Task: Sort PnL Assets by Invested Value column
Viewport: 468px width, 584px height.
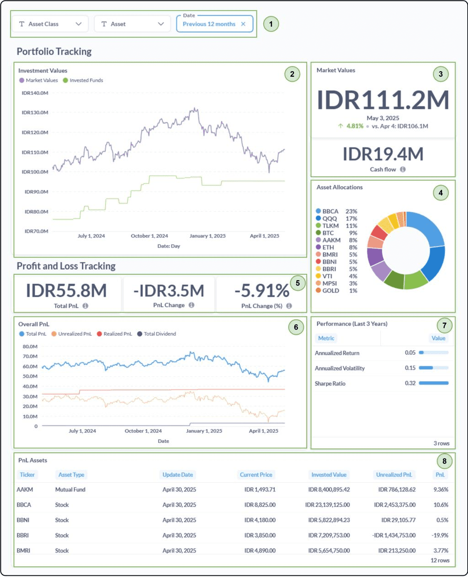Action: pyautogui.click(x=329, y=475)
